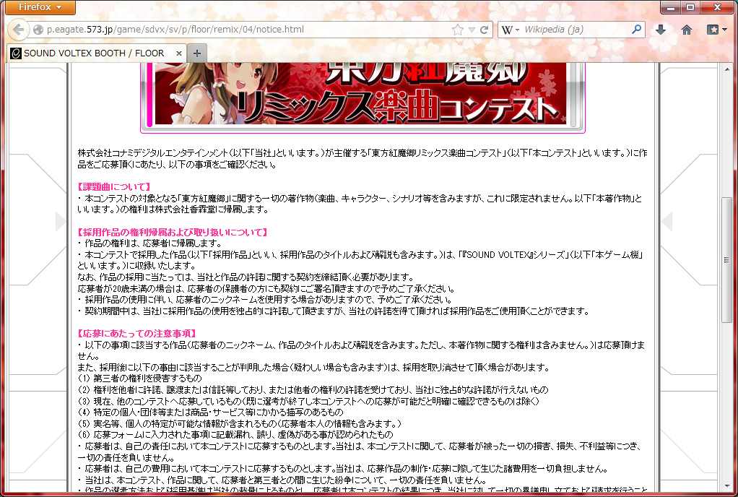
Task: Click the right page navigation arrow
Action: coord(667,221)
